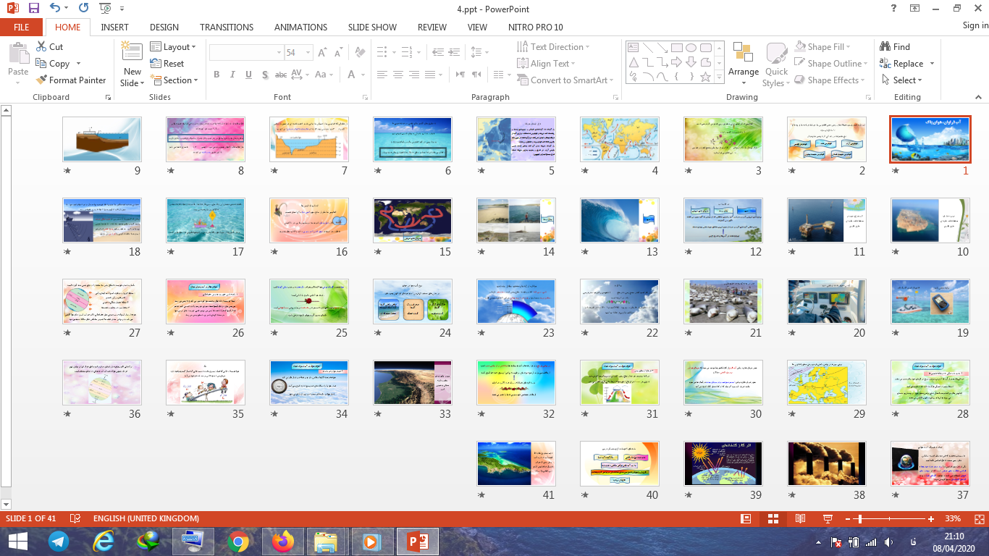Toggle the spell check status bar icon
Image resolution: width=989 pixels, height=556 pixels.
(75, 519)
